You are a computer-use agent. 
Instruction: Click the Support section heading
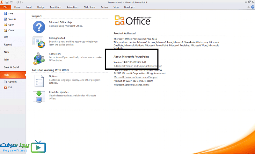[37, 16]
